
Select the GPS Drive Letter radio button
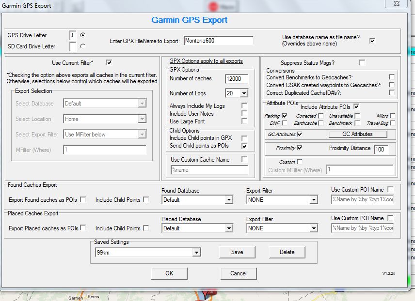click(x=82, y=35)
